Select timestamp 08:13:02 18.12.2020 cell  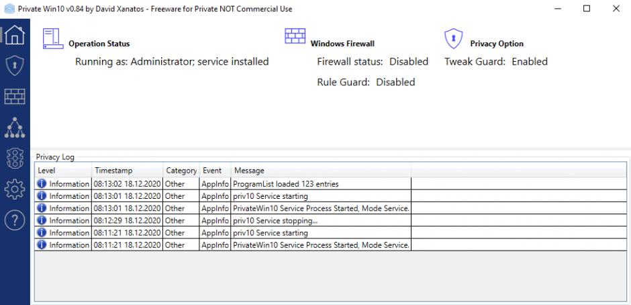pyautogui.click(x=127, y=184)
